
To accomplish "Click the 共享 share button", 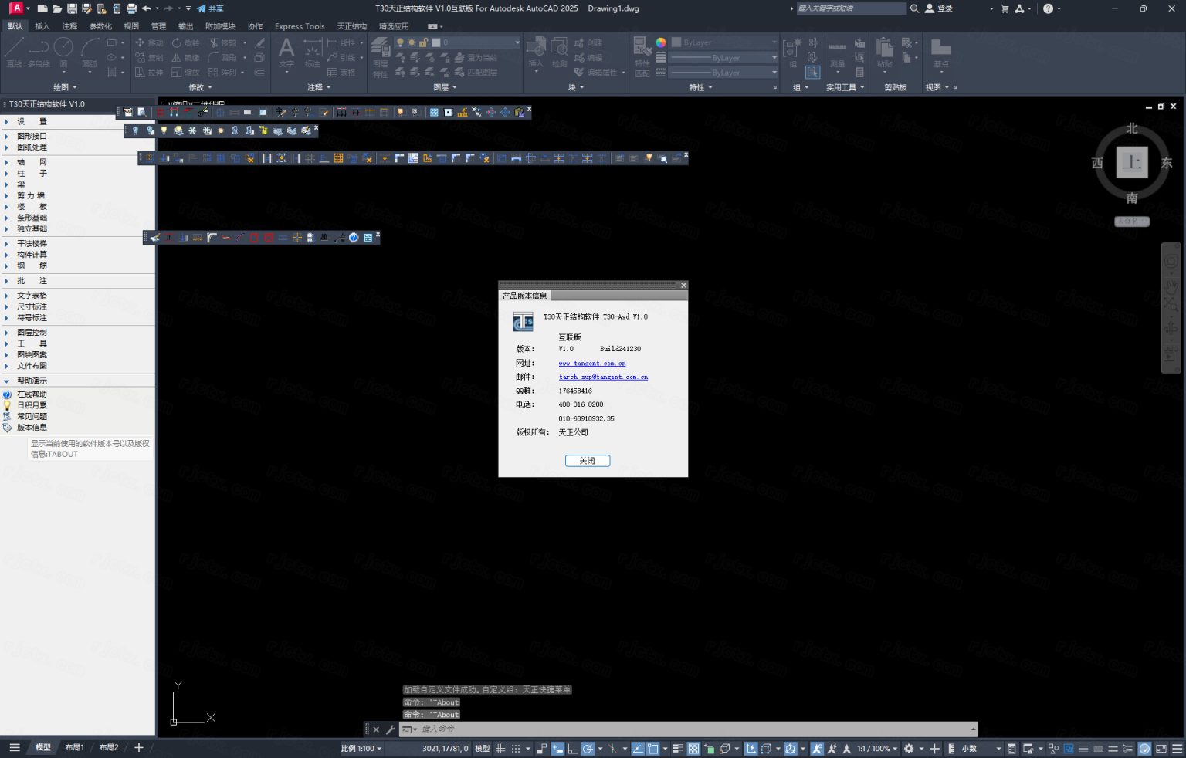I will click(x=210, y=8).
